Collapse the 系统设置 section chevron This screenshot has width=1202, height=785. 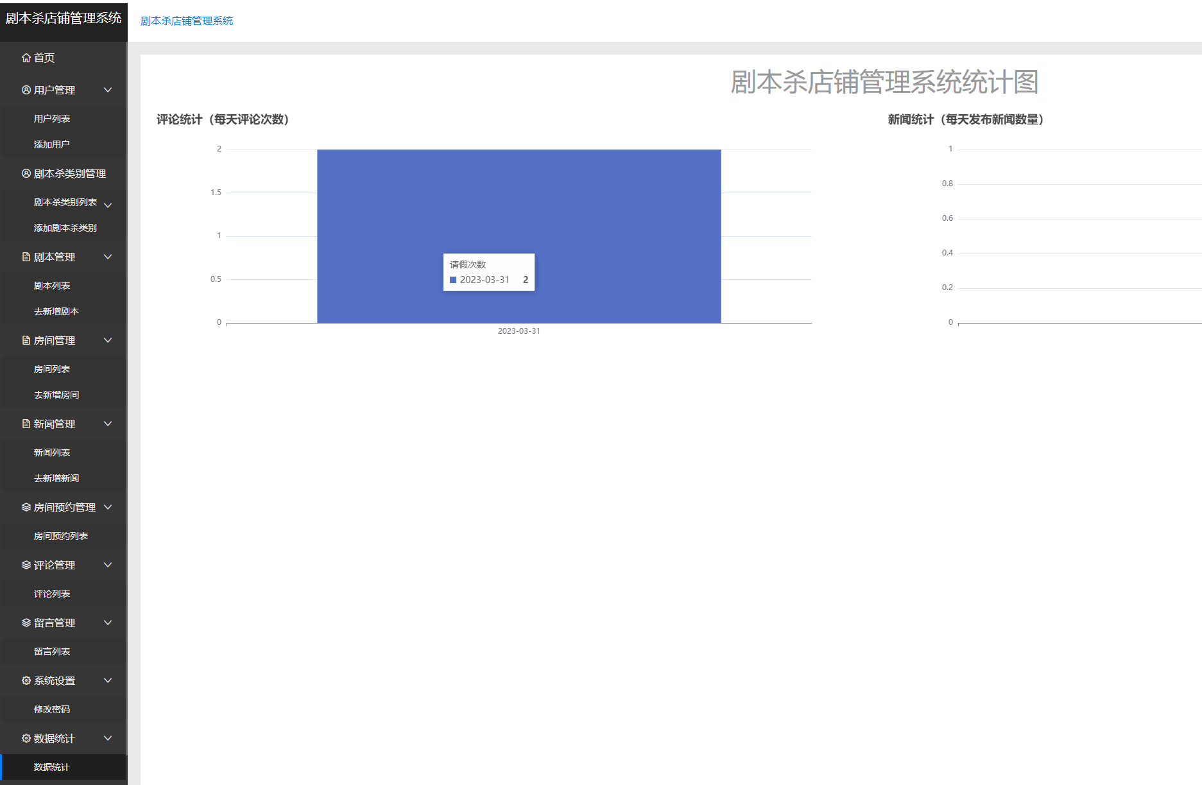pyautogui.click(x=108, y=680)
